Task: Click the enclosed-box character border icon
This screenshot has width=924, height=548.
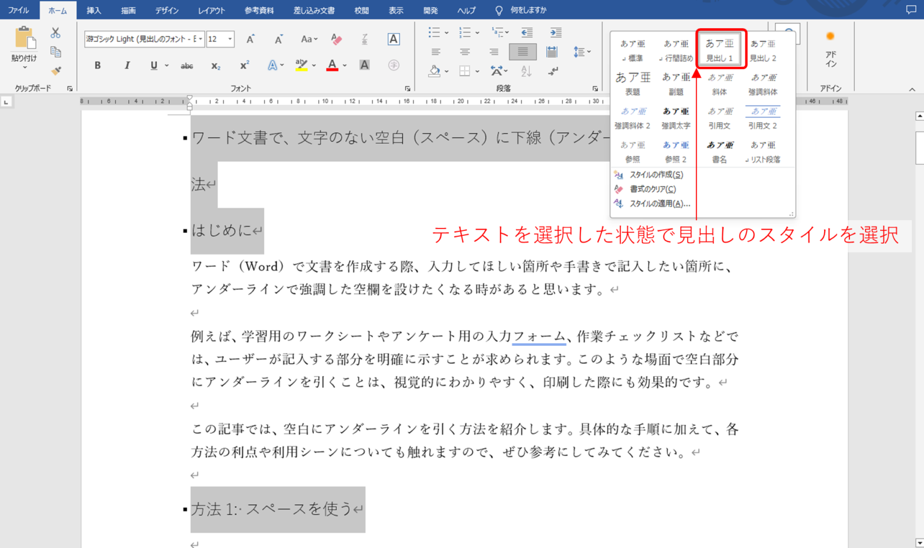Action: 393,39
